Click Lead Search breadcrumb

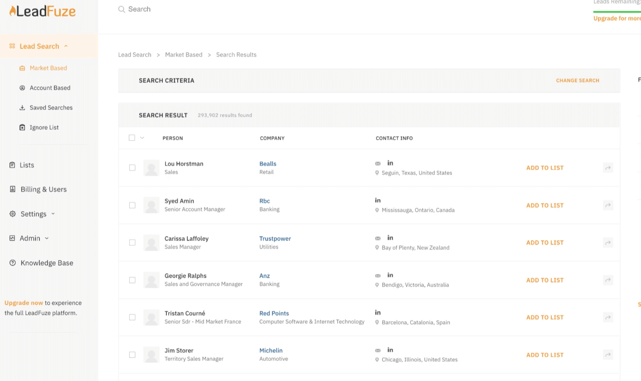coord(135,55)
